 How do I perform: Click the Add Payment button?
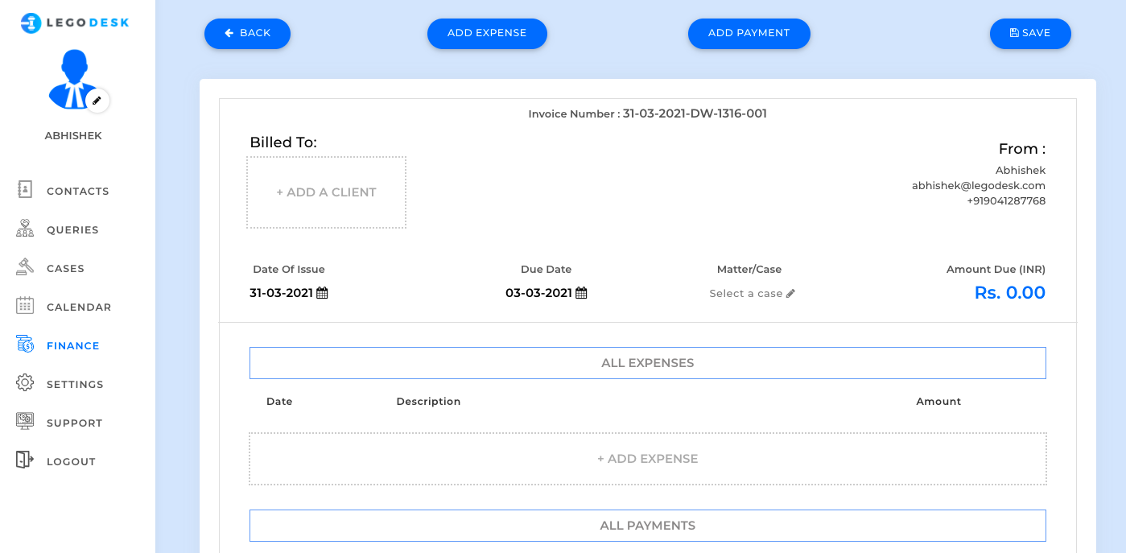click(x=749, y=34)
